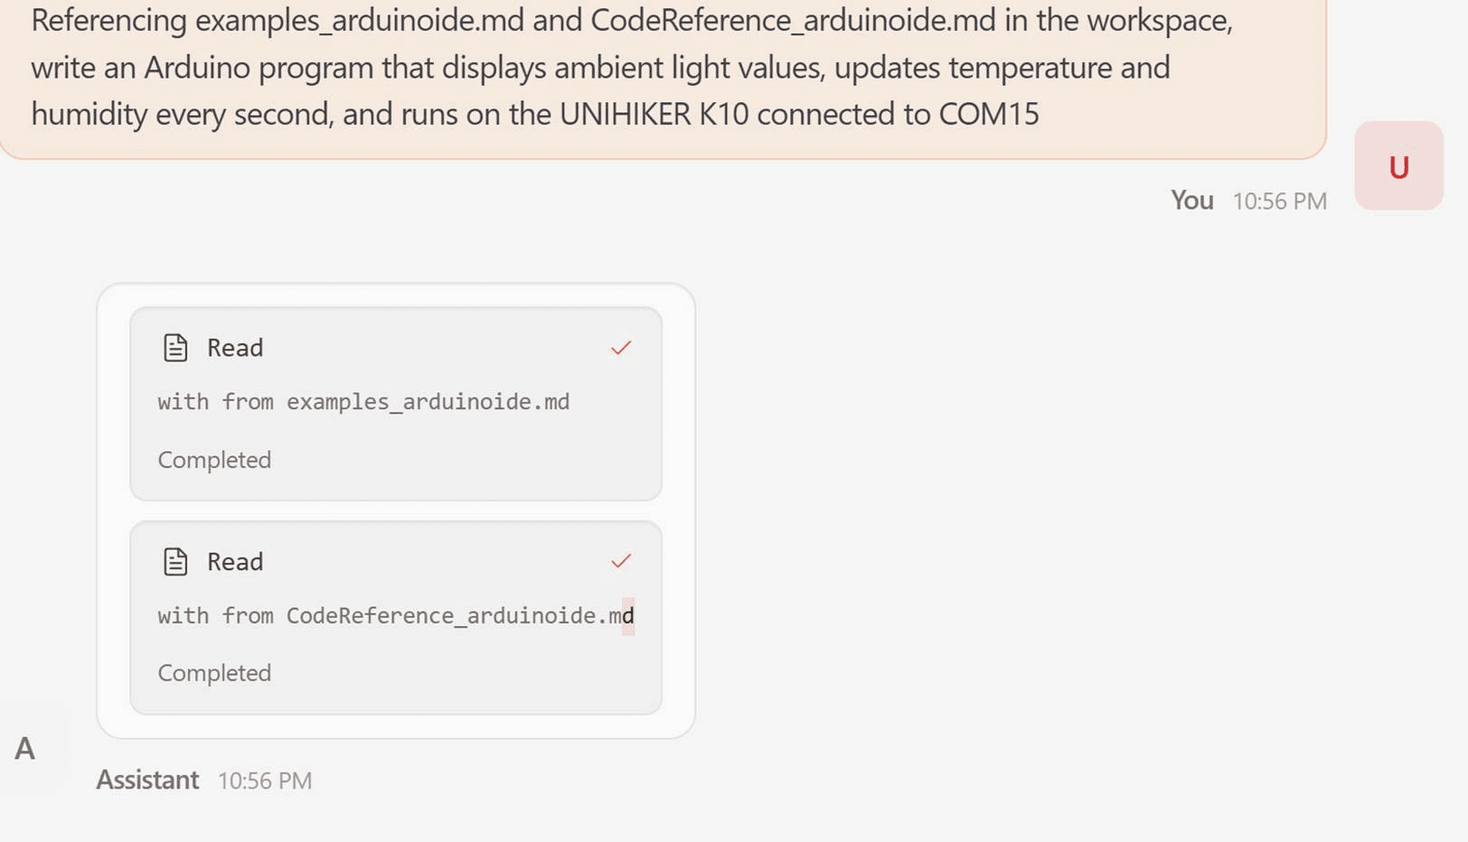Click the document icon on the second Read card

(175, 562)
